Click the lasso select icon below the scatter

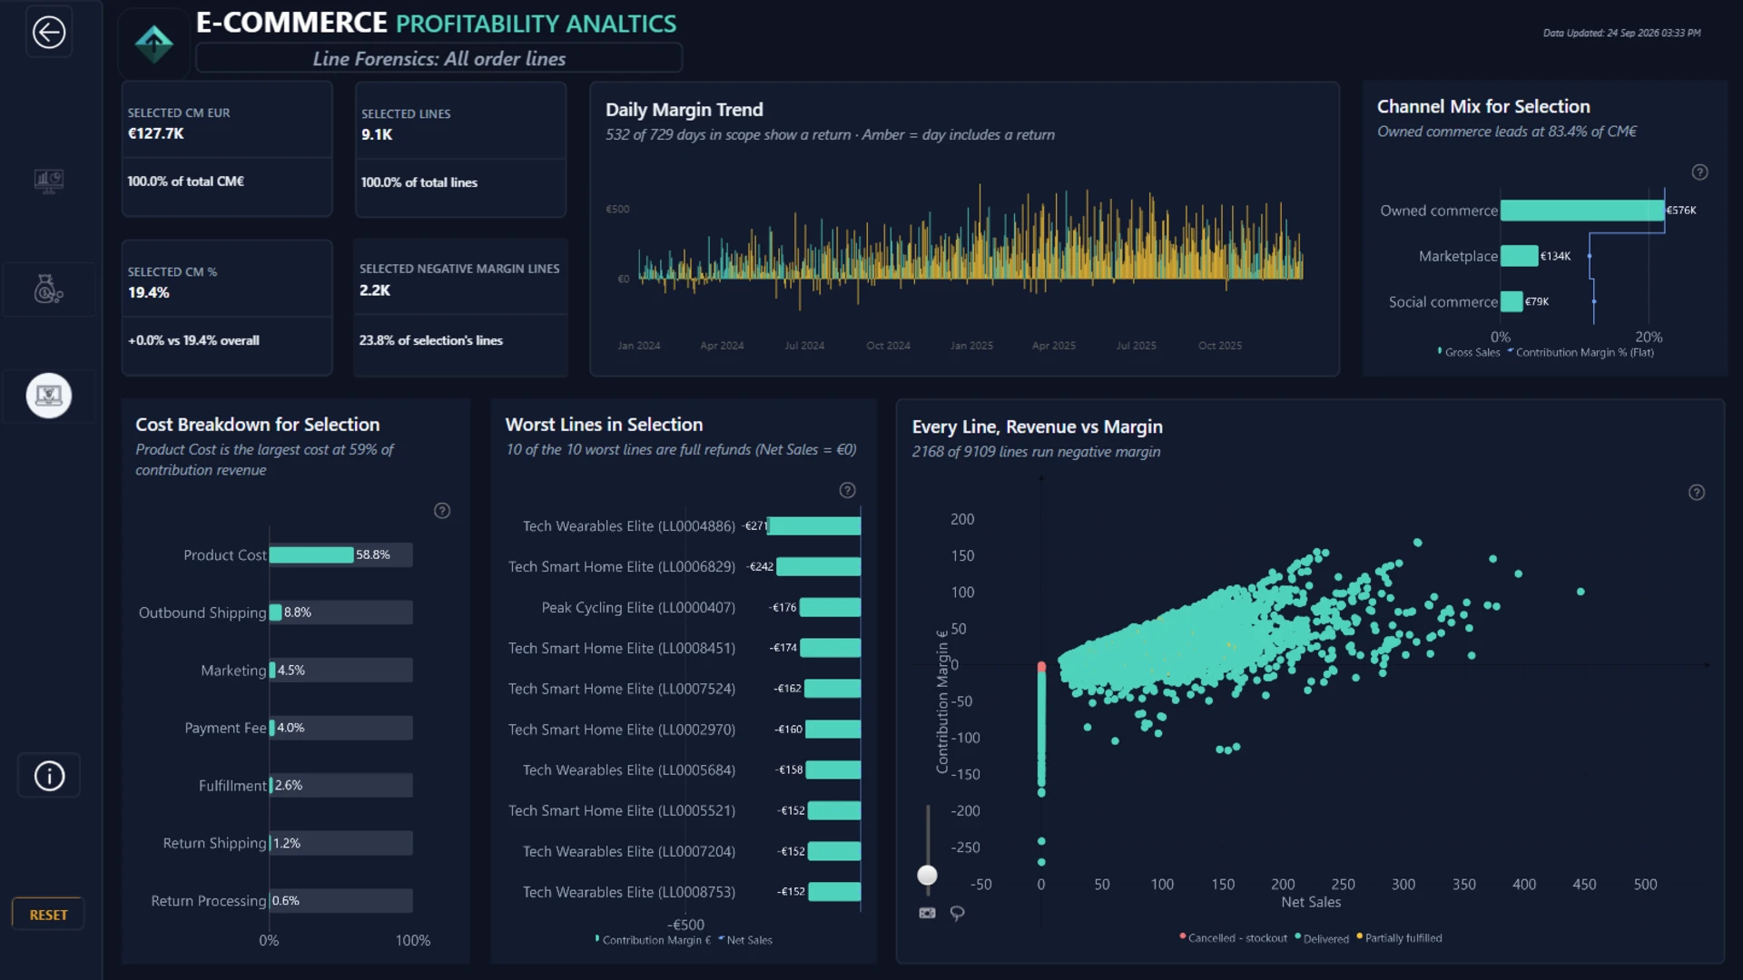click(957, 913)
